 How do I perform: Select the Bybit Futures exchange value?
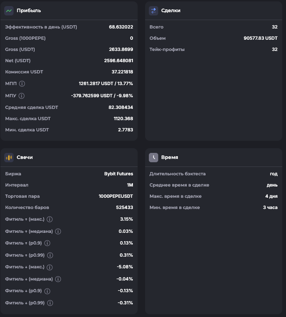118,174
